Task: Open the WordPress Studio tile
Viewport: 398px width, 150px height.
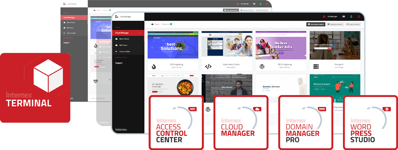Action: pos(370,122)
